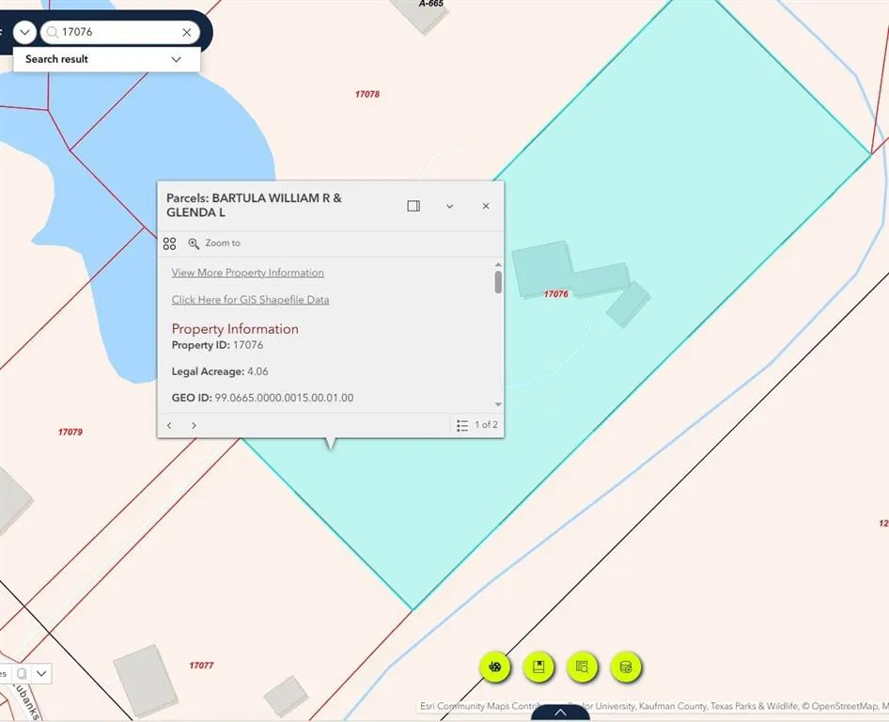Open the bottom-left widget dropdown chevron

coord(41,674)
